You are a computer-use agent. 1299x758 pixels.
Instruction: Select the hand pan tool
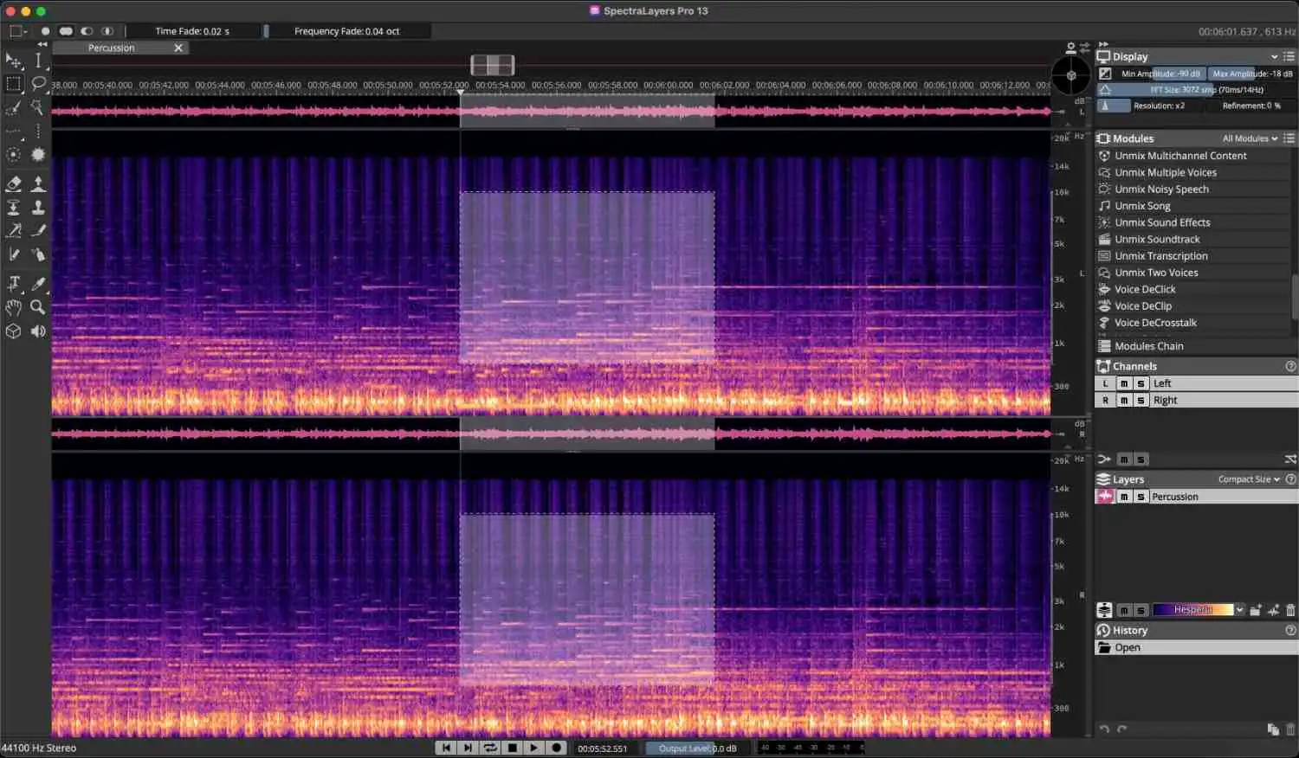click(x=13, y=307)
